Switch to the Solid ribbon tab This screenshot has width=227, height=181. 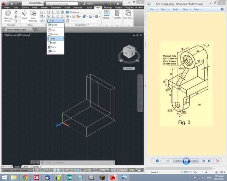coord(16,8)
